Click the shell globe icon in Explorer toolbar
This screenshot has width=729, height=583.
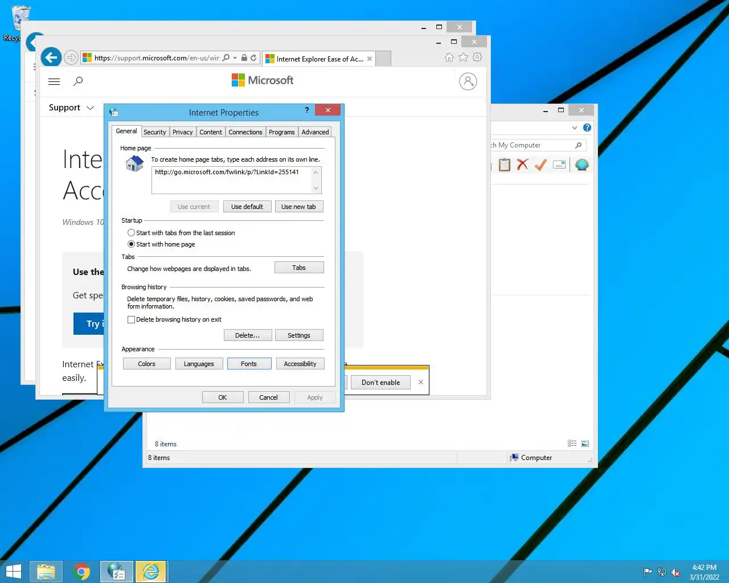coord(581,165)
